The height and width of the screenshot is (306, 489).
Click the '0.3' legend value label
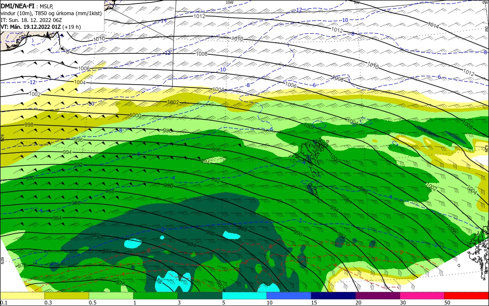click(x=48, y=303)
